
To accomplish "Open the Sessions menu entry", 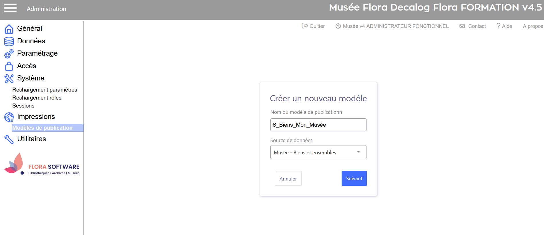I will [x=23, y=106].
